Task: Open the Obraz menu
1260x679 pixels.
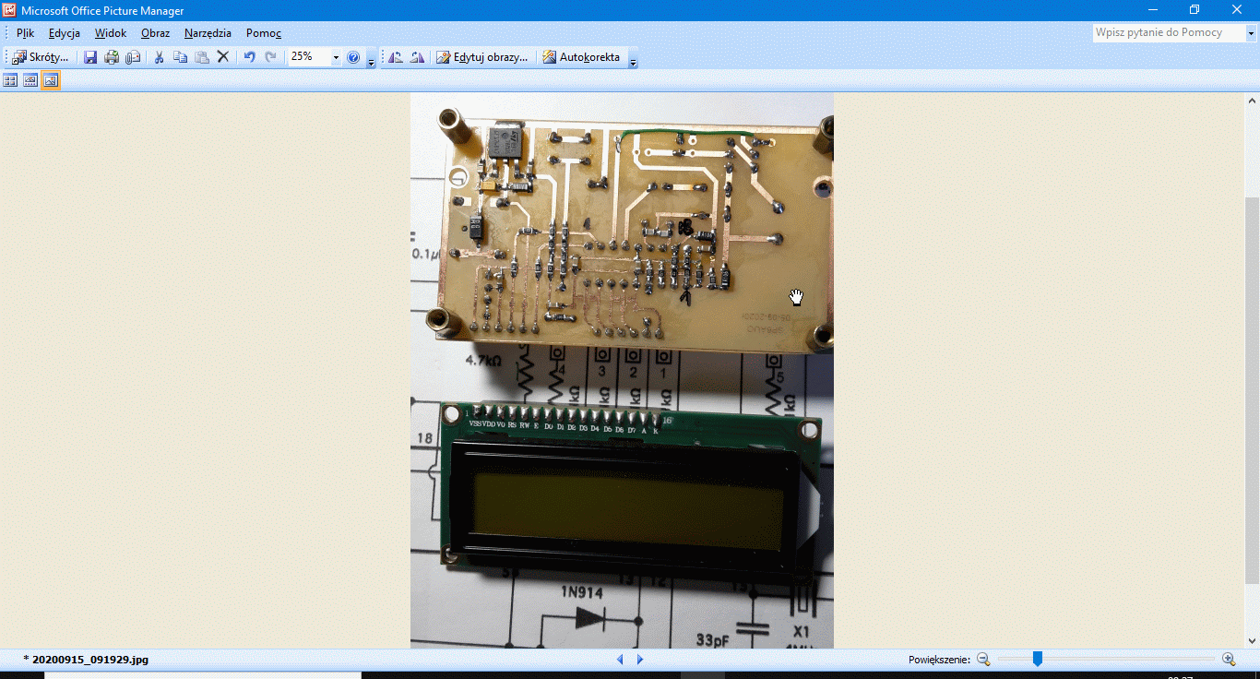Action: 155,33
